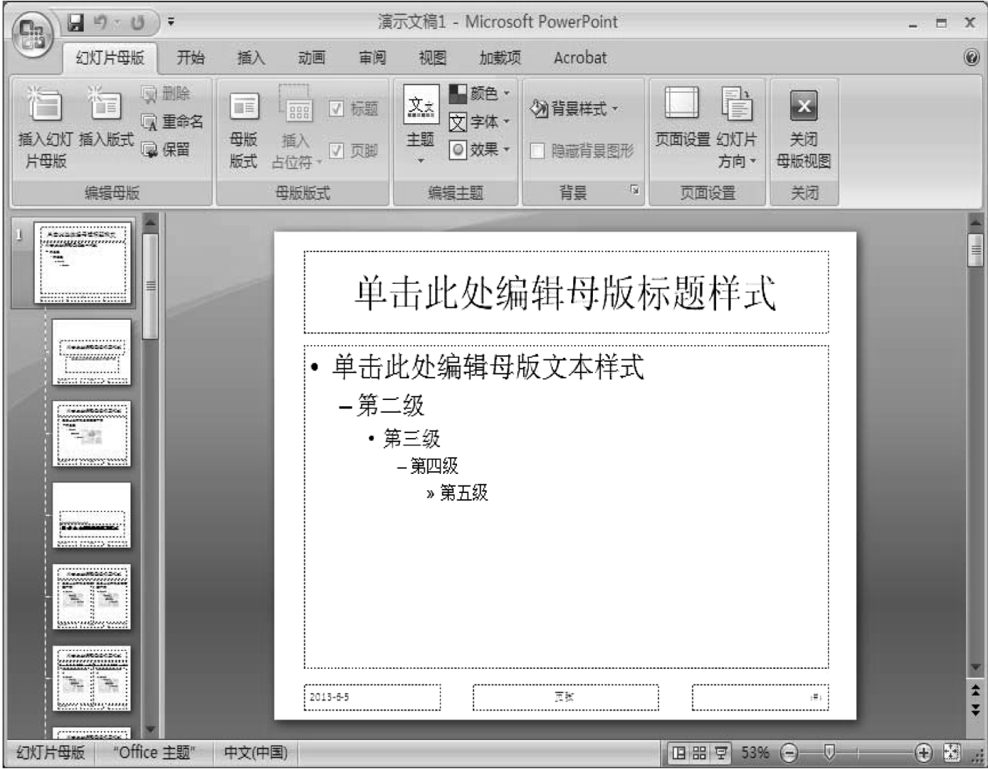Go to previous slide using double-up arrows
Viewport: 988px width, 769px height.
975,691
